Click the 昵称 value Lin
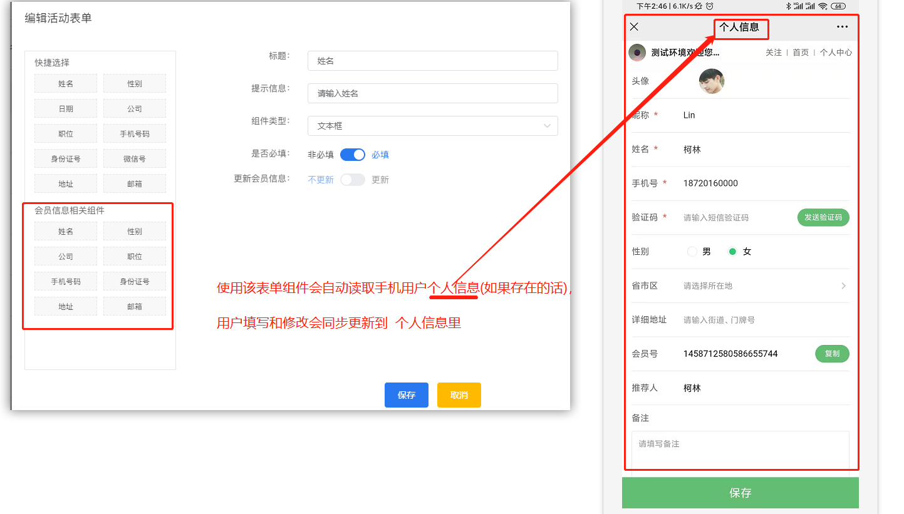The width and height of the screenshot is (904, 514). click(689, 115)
